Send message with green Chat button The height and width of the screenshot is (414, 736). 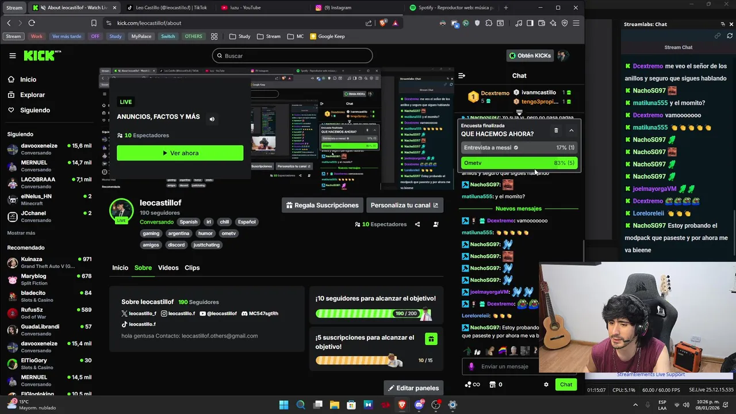(x=566, y=385)
